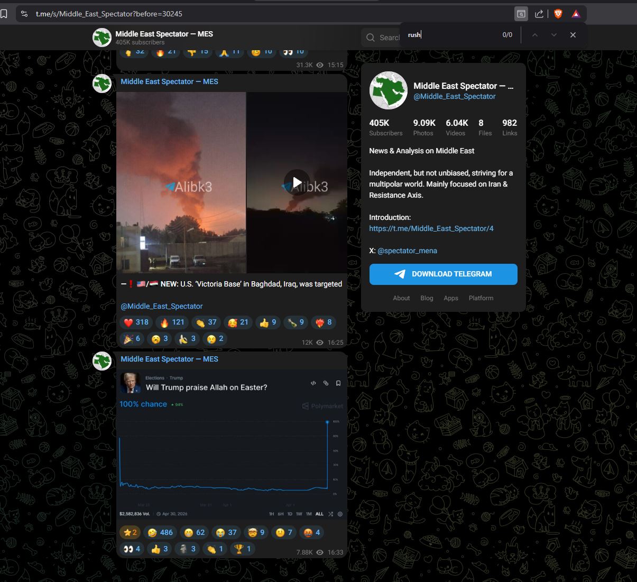Click clapping reaction showing 1
Screen dimensions: 637x582
click(215, 549)
